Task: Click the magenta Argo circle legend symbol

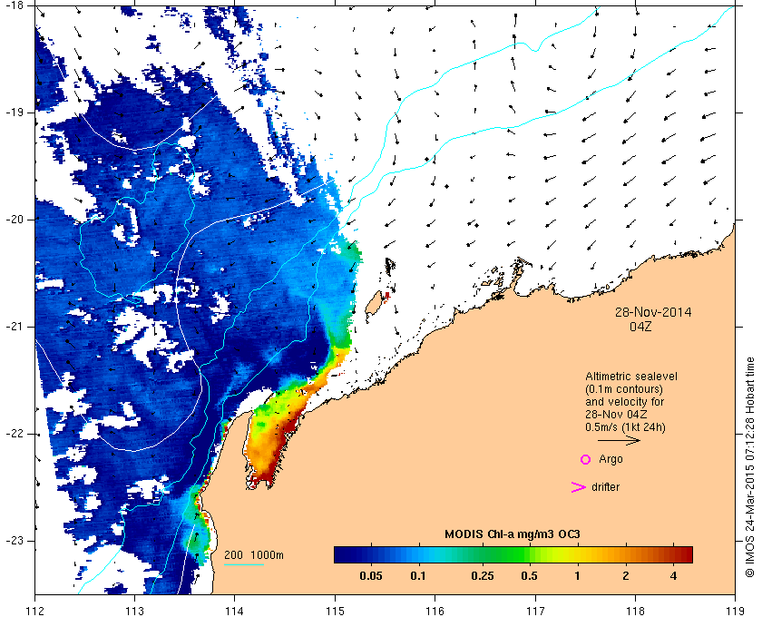Action: click(x=586, y=459)
